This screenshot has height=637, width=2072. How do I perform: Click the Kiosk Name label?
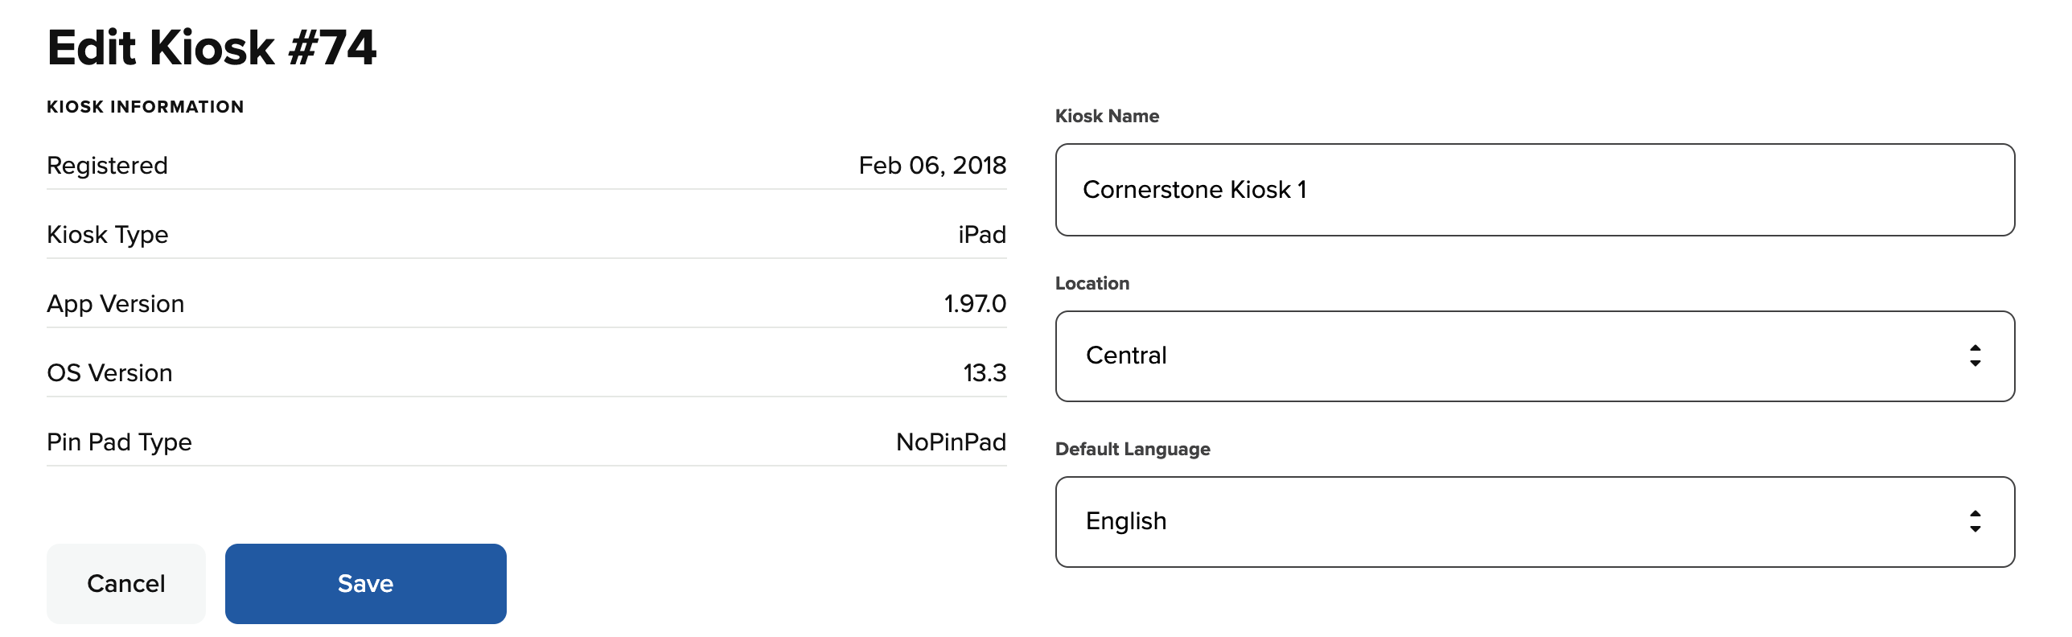1107,116
